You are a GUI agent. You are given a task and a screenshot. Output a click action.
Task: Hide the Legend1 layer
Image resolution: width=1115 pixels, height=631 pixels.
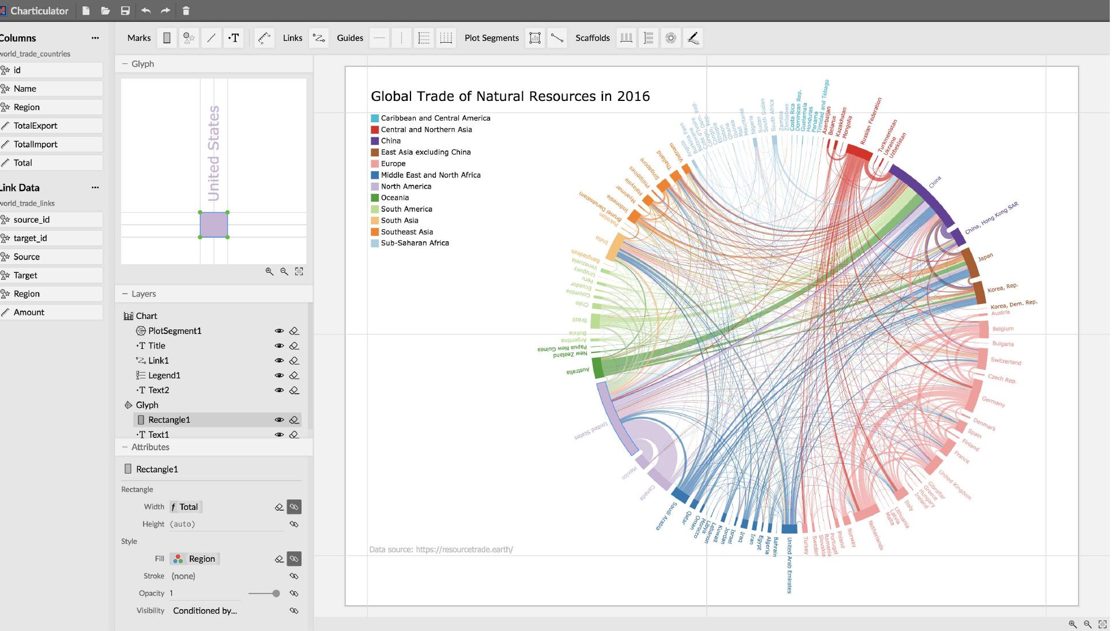click(279, 375)
